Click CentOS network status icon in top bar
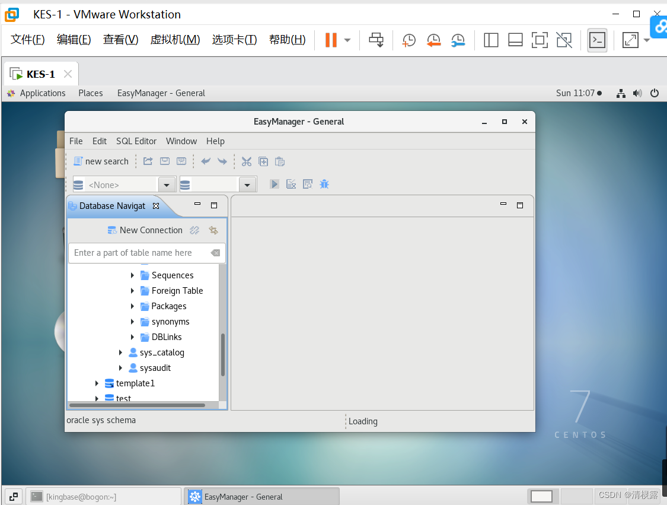Image resolution: width=667 pixels, height=505 pixels. click(621, 93)
